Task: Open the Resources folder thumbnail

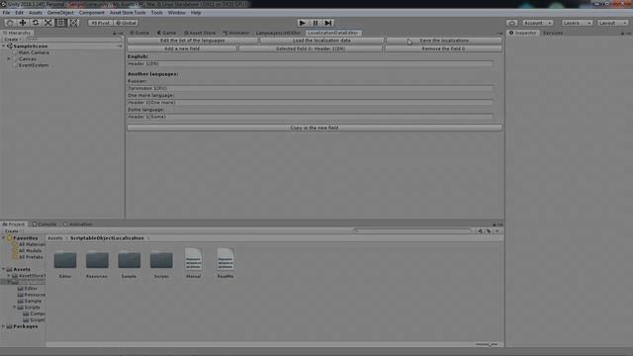Action: click(97, 260)
